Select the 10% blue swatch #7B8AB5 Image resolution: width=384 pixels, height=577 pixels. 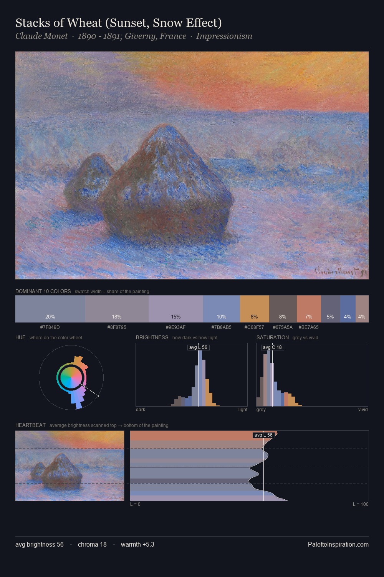click(x=222, y=309)
